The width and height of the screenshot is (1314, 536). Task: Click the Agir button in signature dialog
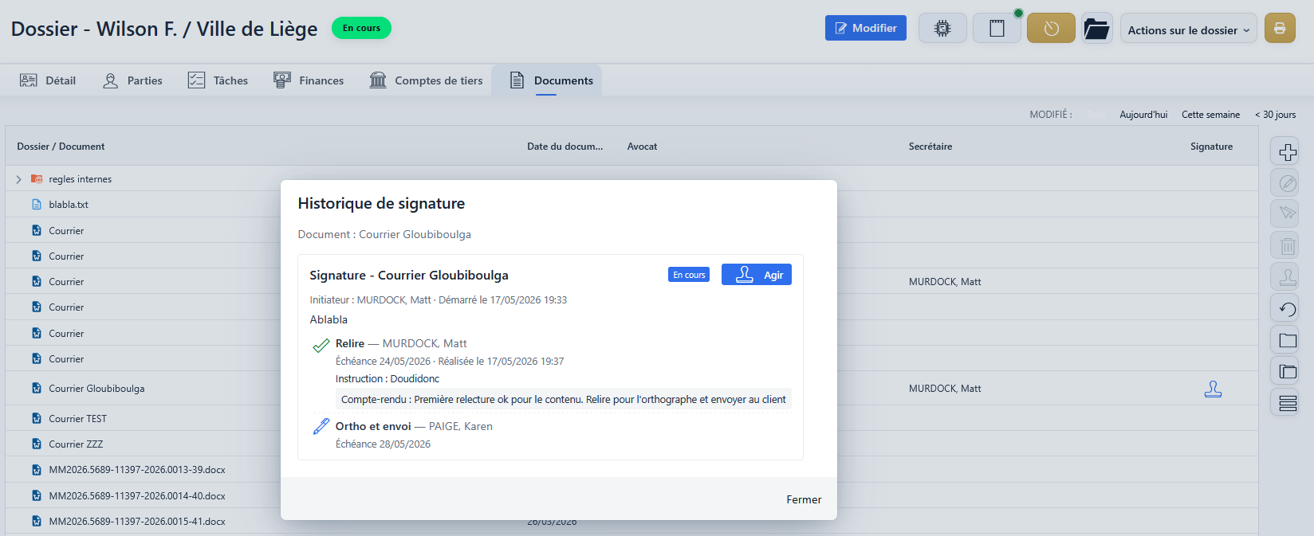[x=757, y=275]
